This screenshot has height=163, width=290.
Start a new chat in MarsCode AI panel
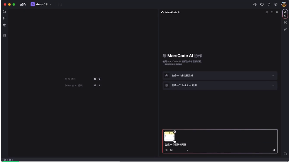pos(267,12)
